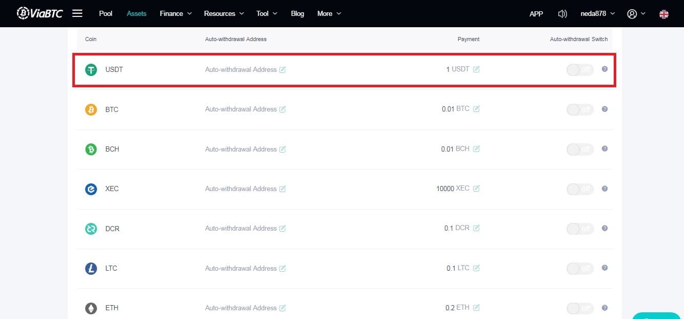Open the neda878 account dropdown

(597, 13)
